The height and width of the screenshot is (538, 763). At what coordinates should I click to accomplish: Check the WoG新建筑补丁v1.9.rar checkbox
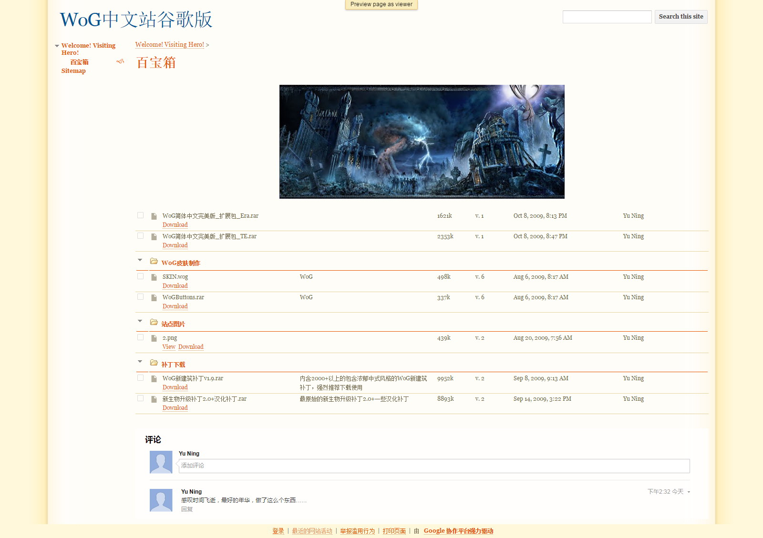pyautogui.click(x=140, y=378)
